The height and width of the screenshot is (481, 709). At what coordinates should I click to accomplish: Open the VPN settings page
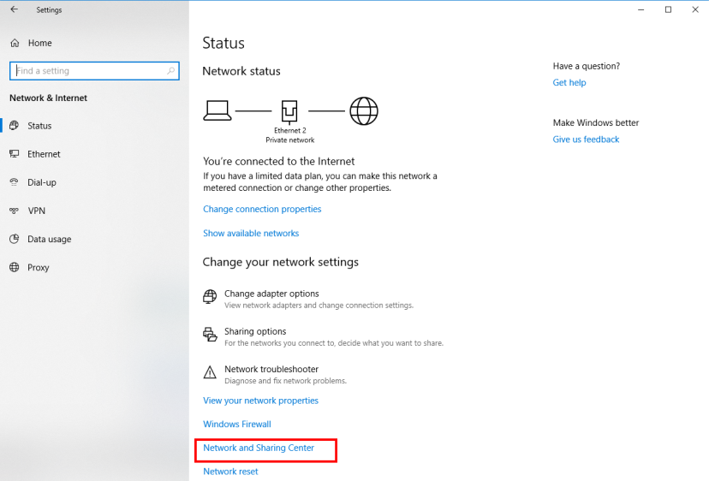click(x=36, y=211)
